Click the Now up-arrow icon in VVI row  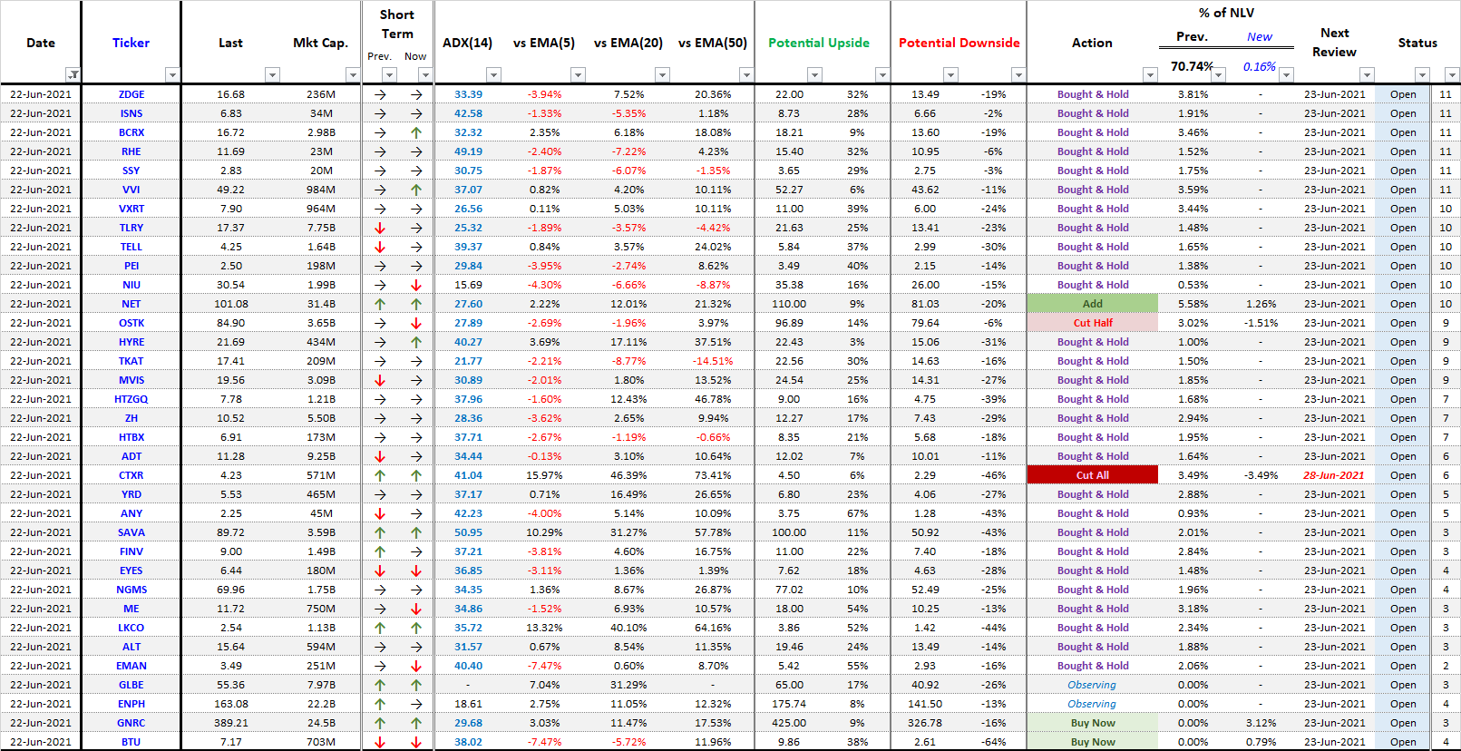click(x=416, y=190)
